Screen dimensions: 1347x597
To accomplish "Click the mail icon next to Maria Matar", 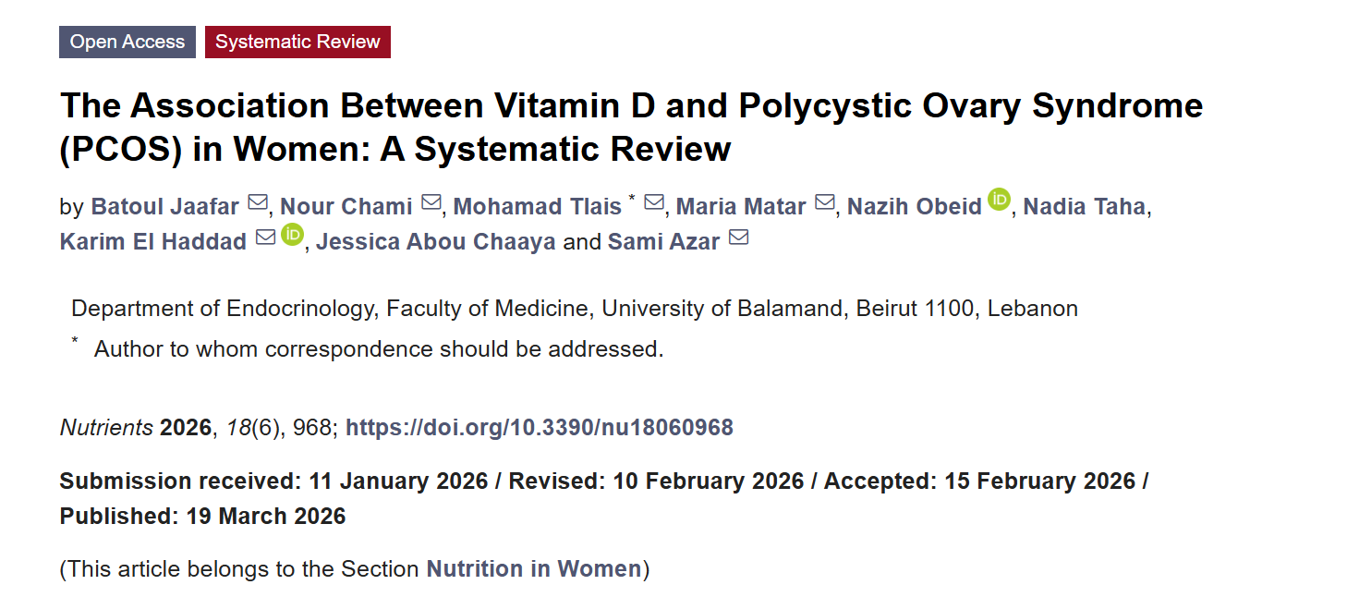I will click(825, 203).
